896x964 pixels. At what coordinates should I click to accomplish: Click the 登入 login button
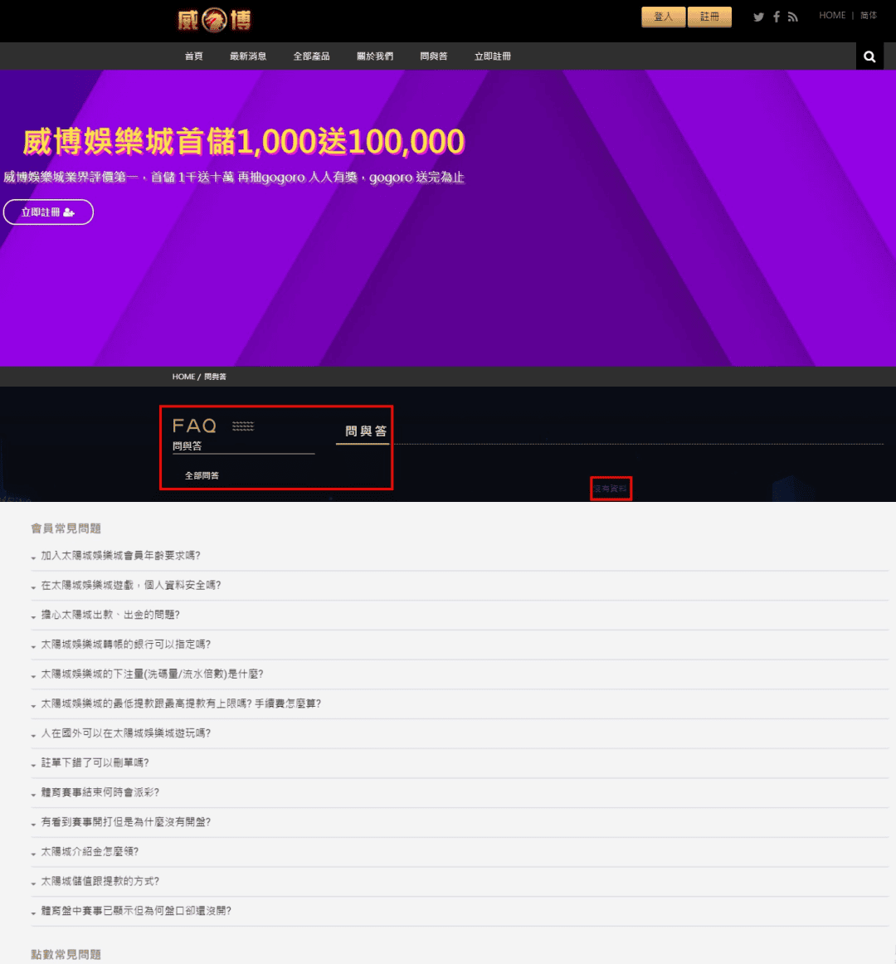tap(663, 17)
